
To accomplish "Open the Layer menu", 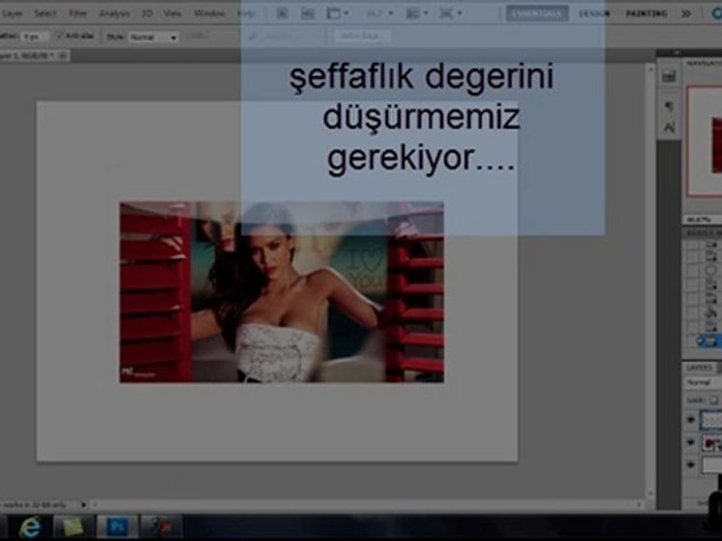I will pyautogui.click(x=12, y=14).
